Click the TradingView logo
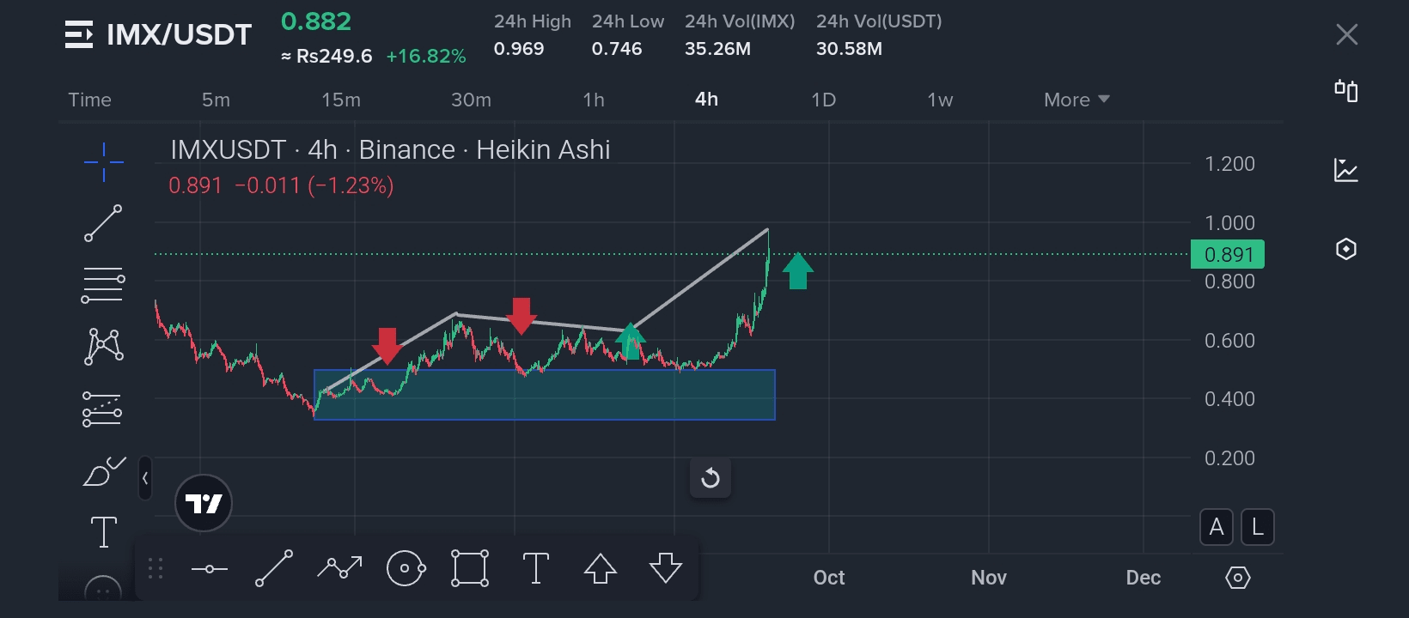The width and height of the screenshot is (1409, 618). pyautogui.click(x=204, y=503)
